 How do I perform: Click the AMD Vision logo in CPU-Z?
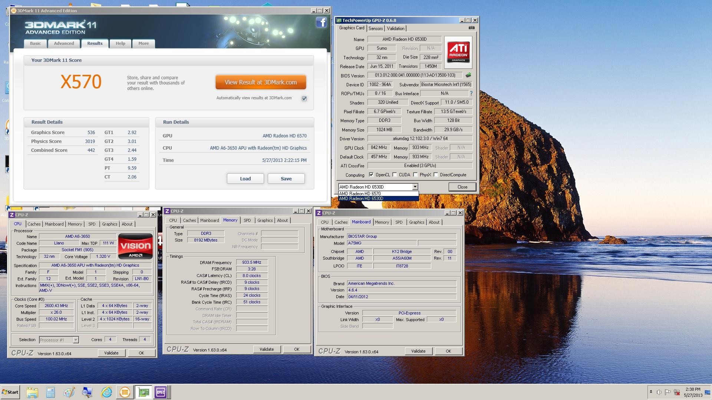click(135, 246)
